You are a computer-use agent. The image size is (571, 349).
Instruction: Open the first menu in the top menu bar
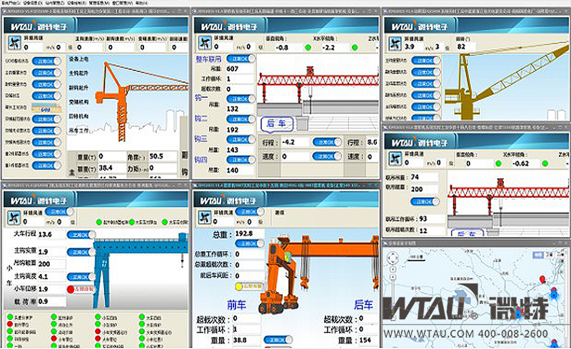(x=11, y=3)
